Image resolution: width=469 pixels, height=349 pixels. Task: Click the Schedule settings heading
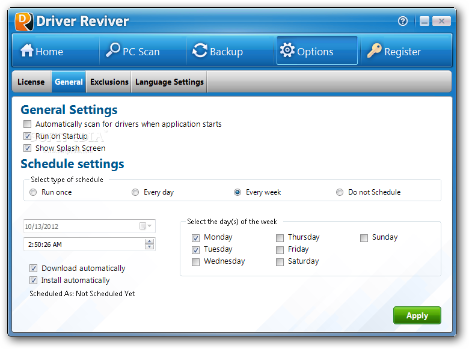point(72,164)
